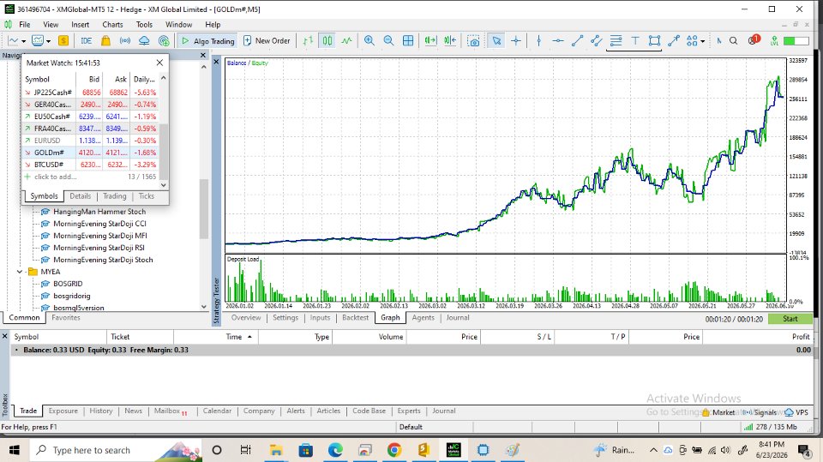
Task: Open the search magnifier in toolbar
Action: pyautogui.click(x=733, y=40)
